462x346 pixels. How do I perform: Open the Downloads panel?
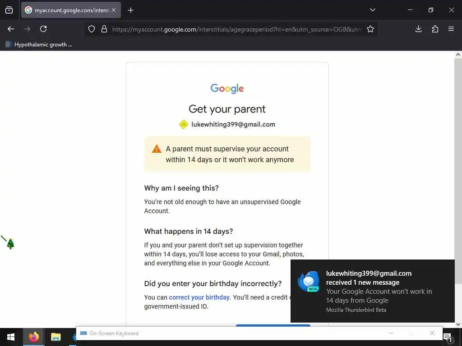(418, 29)
